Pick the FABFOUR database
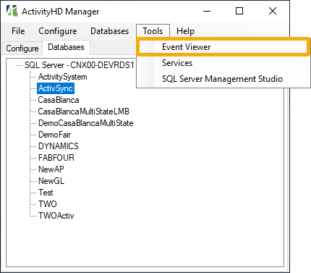Image resolution: width=311 pixels, height=273 pixels. [56, 158]
